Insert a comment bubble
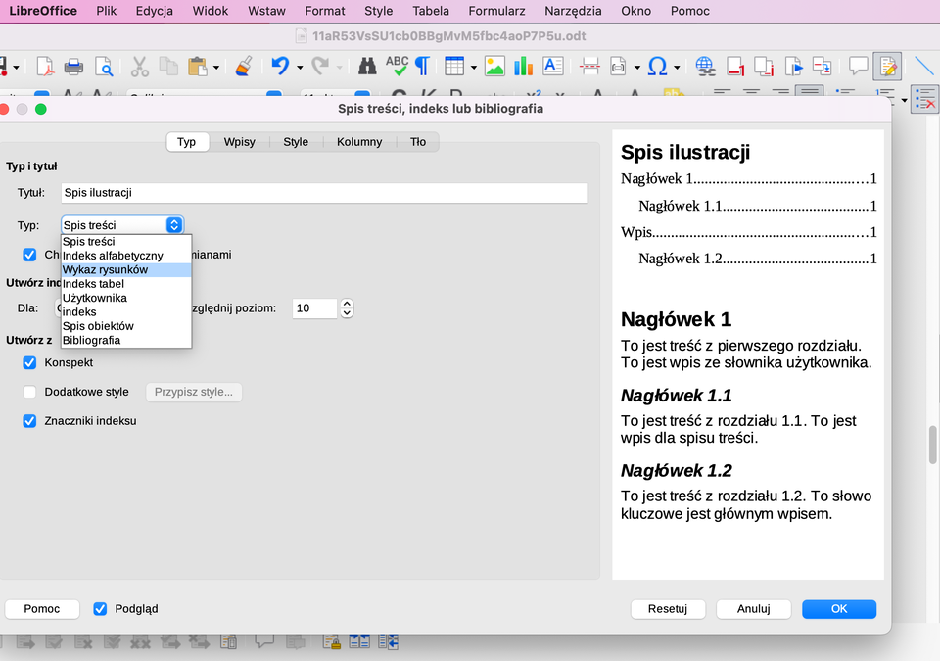The width and height of the screenshot is (940, 661). 857,67
